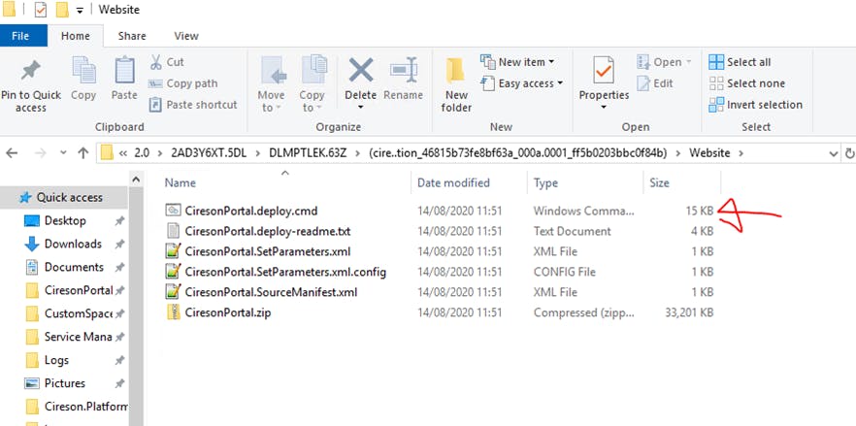Image resolution: width=856 pixels, height=426 pixels.
Task: Click the Delete X icon
Action: [361, 70]
